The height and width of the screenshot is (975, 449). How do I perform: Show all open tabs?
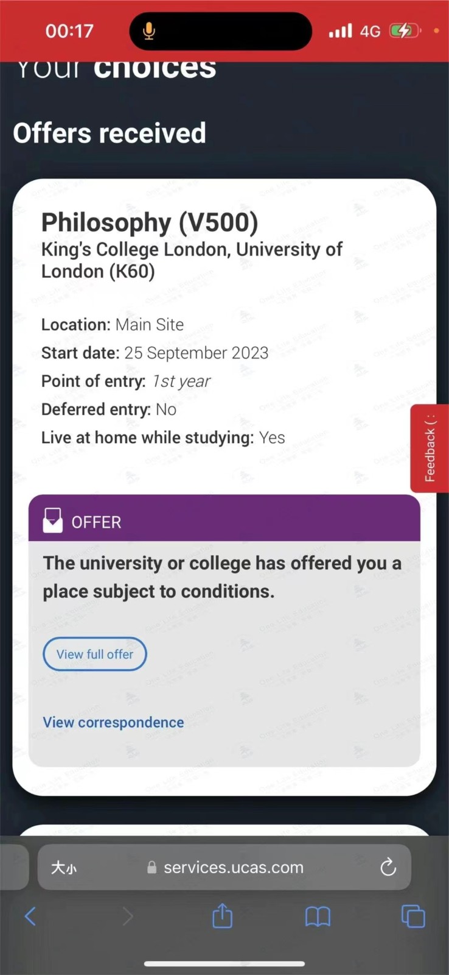(413, 916)
